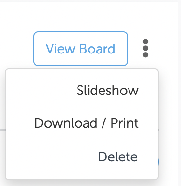Click the View Board button

80,49
